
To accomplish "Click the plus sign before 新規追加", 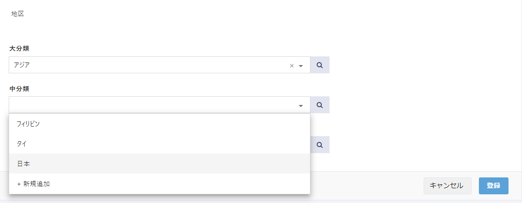I will click(x=19, y=184).
